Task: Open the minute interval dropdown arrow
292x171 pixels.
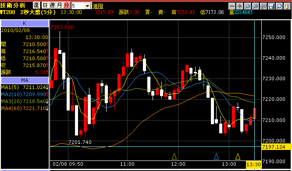Action: click(x=88, y=6)
